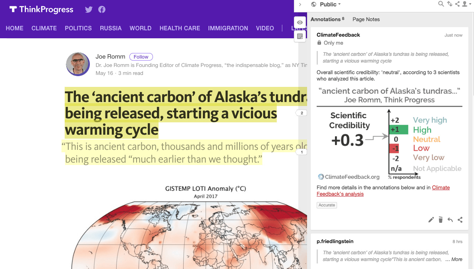The height and width of the screenshot is (269, 474).
Task: Follow Joe Romm
Action: tap(141, 57)
